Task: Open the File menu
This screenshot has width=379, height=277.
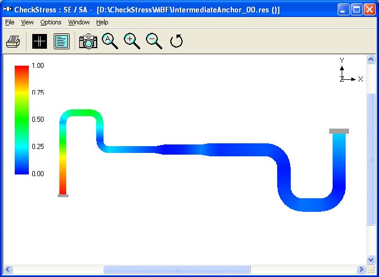Action: [x=10, y=22]
